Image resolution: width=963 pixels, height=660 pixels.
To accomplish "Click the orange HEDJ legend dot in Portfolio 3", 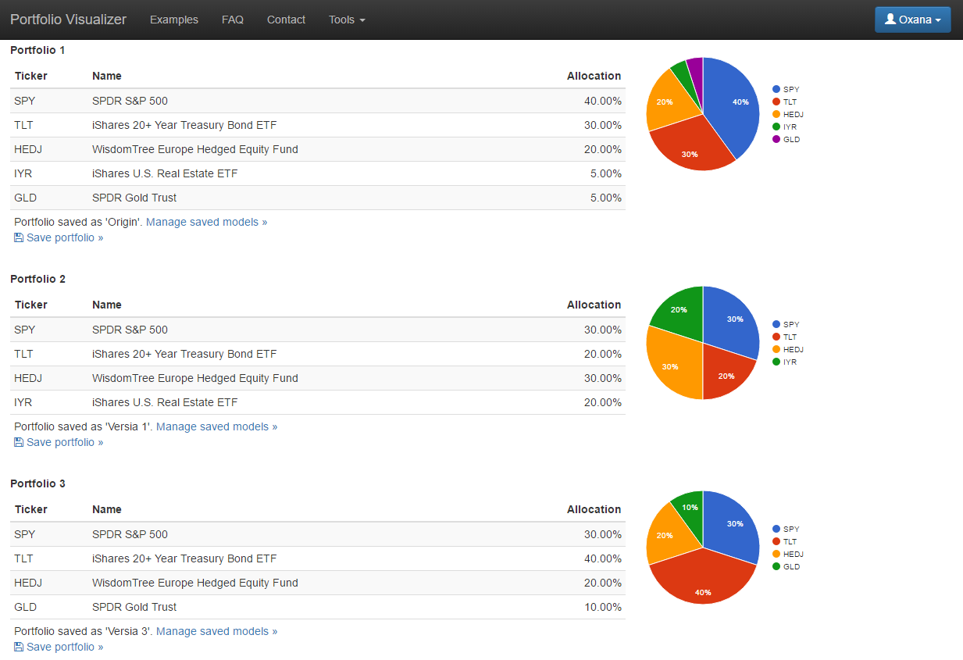I will (776, 554).
